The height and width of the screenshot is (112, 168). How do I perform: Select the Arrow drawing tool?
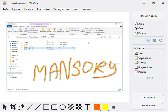click(38, 107)
